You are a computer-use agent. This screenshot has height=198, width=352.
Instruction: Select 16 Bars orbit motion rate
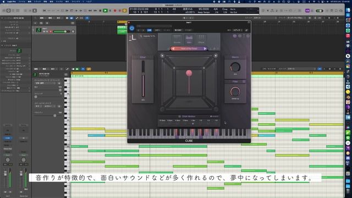[162, 120]
